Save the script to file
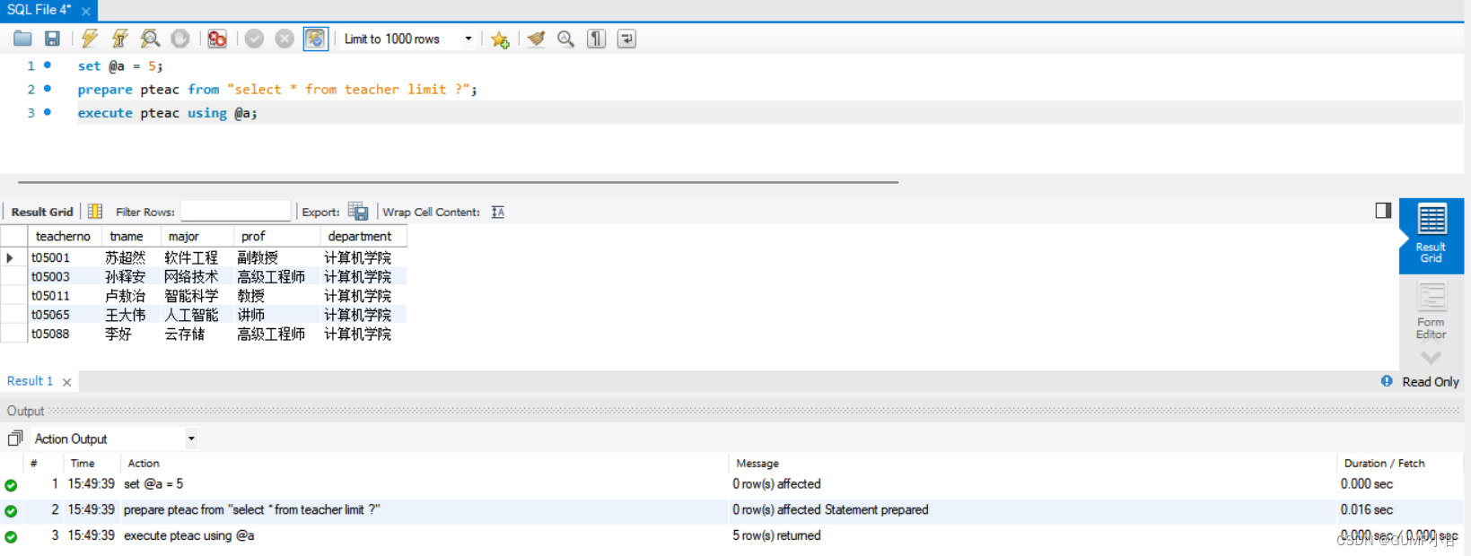 (53, 39)
